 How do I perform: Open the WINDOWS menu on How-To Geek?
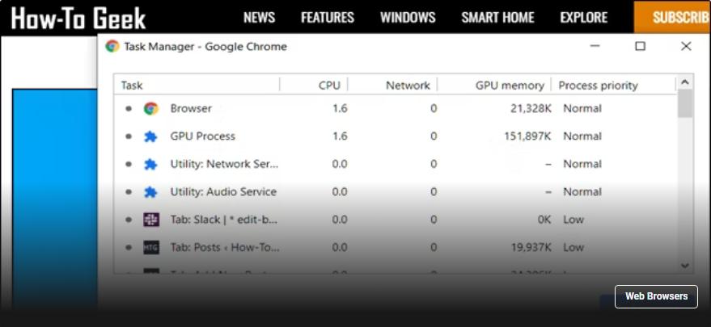pos(408,18)
